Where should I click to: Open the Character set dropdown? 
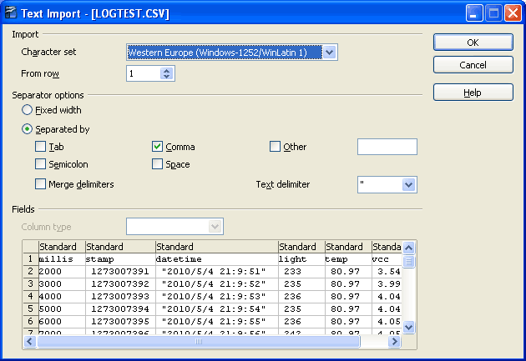[329, 53]
